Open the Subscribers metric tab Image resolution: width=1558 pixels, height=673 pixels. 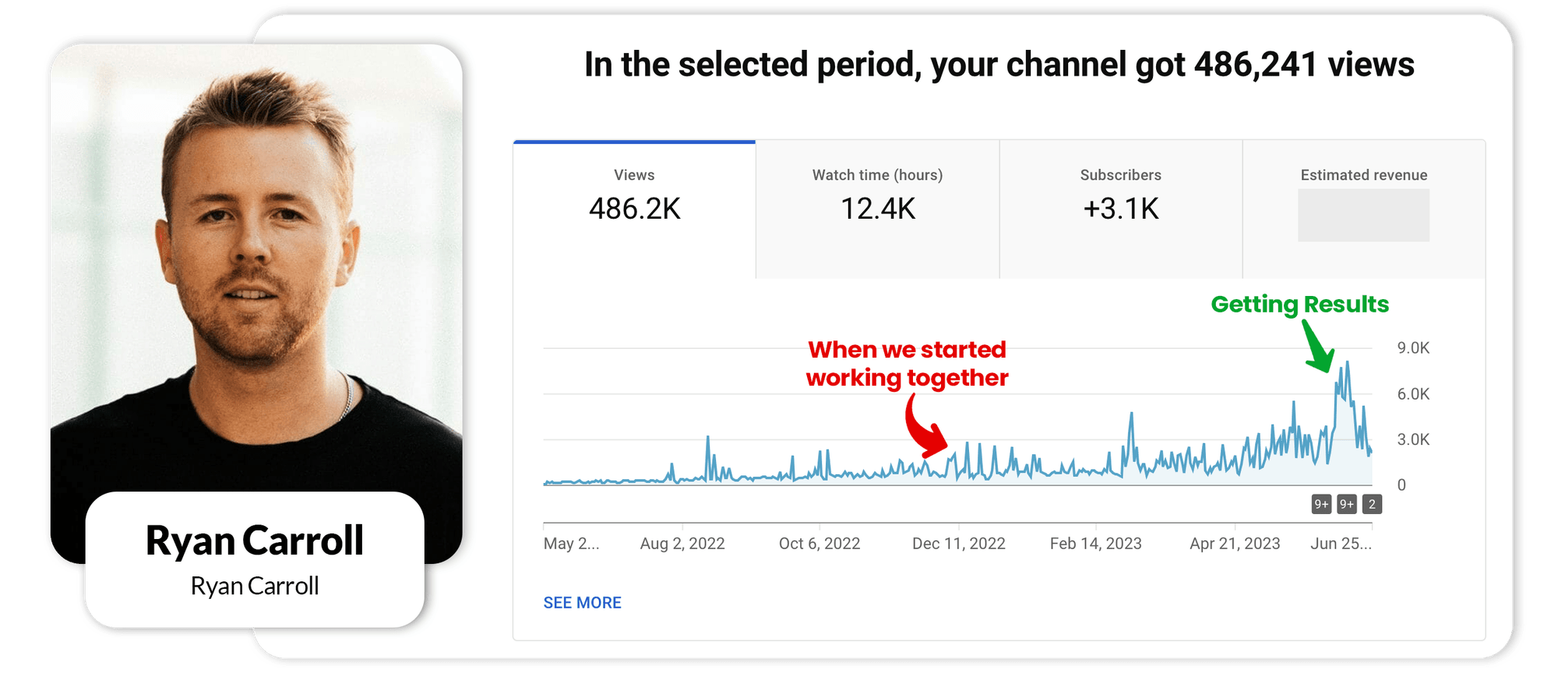(x=1121, y=209)
